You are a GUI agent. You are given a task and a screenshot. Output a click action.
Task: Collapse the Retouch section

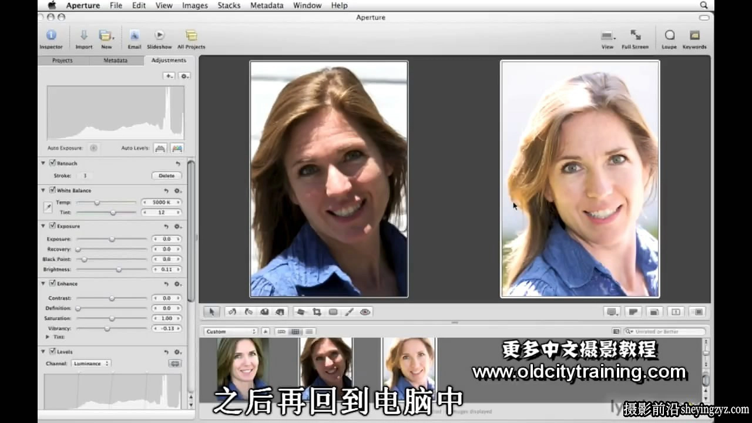[x=43, y=163]
